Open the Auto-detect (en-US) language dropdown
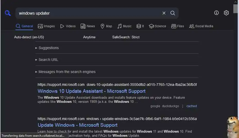Viewport: 239px width, 138px height. tap(29, 37)
